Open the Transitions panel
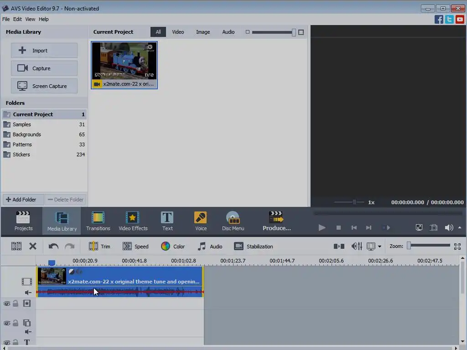The width and height of the screenshot is (467, 350). click(98, 221)
